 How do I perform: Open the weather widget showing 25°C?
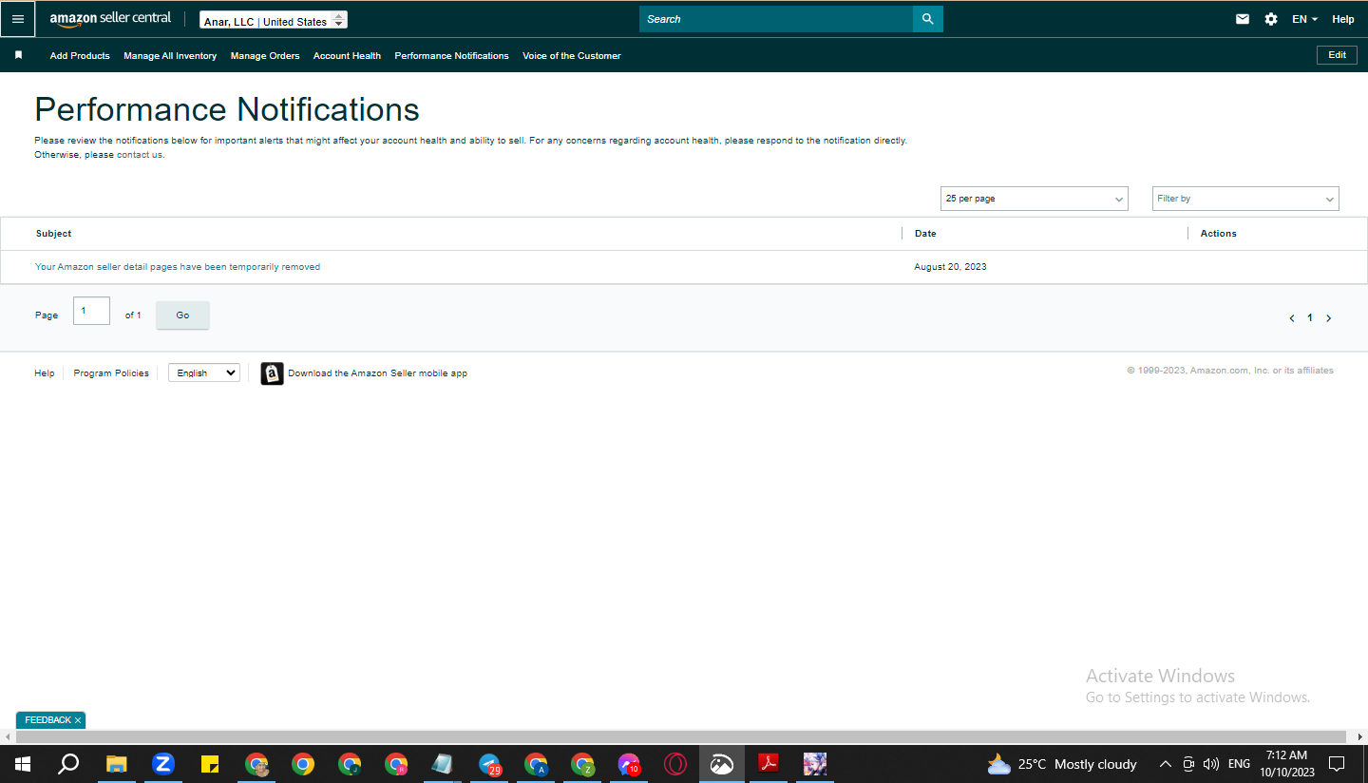[x=1061, y=764]
